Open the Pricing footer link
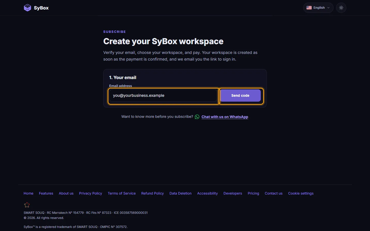 tap(253, 193)
